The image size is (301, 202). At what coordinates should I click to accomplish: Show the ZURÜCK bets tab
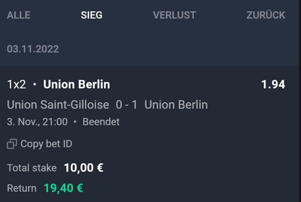pyautogui.click(x=266, y=15)
